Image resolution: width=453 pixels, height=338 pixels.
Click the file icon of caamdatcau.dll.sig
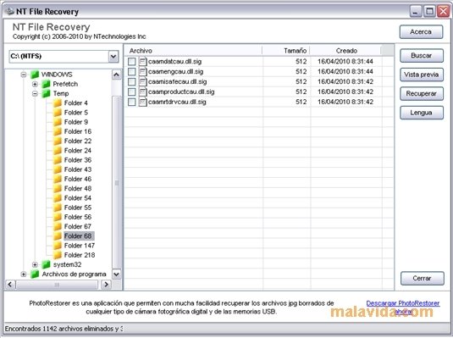(143, 61)
